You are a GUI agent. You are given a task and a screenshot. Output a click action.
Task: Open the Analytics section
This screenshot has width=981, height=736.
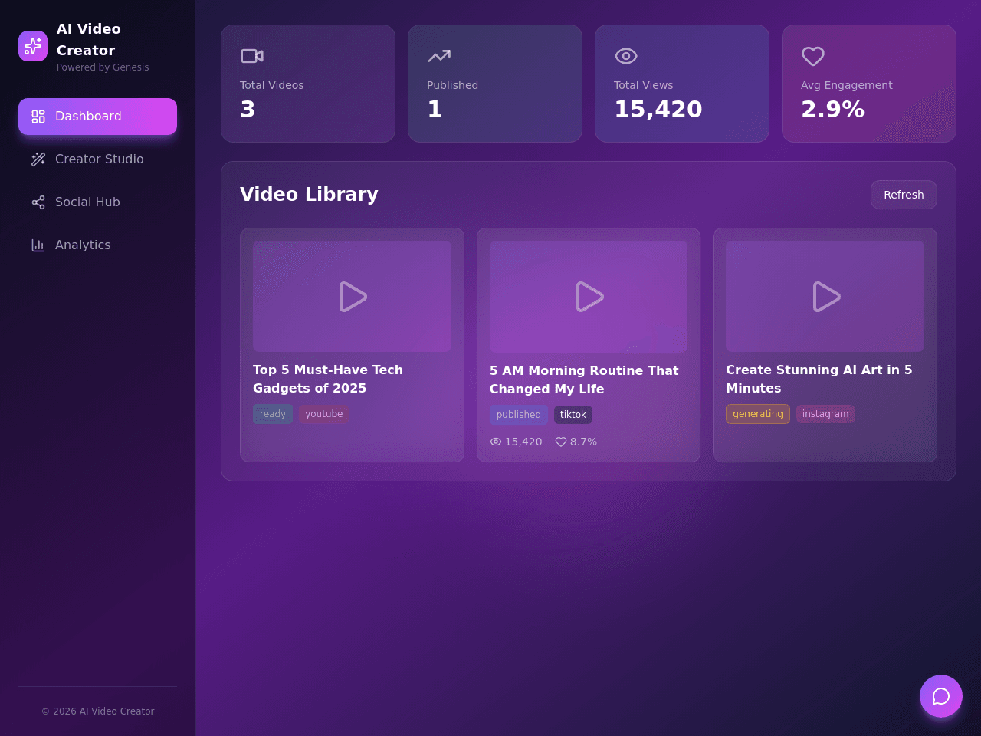(97, 245)
